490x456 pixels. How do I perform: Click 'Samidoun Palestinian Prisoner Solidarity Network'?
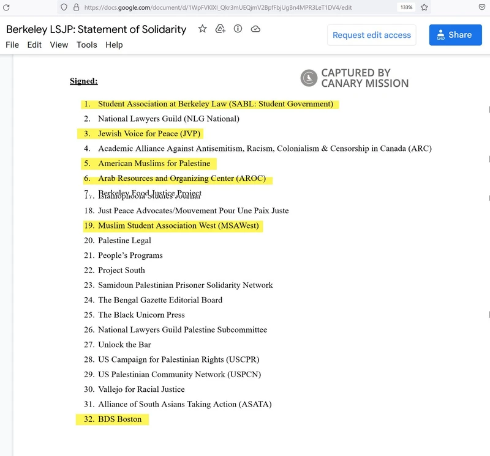pos(186,285)
